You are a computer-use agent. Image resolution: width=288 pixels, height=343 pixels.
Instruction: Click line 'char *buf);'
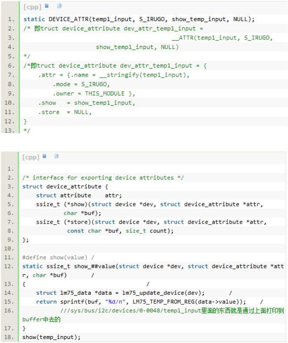coord(83,213)
